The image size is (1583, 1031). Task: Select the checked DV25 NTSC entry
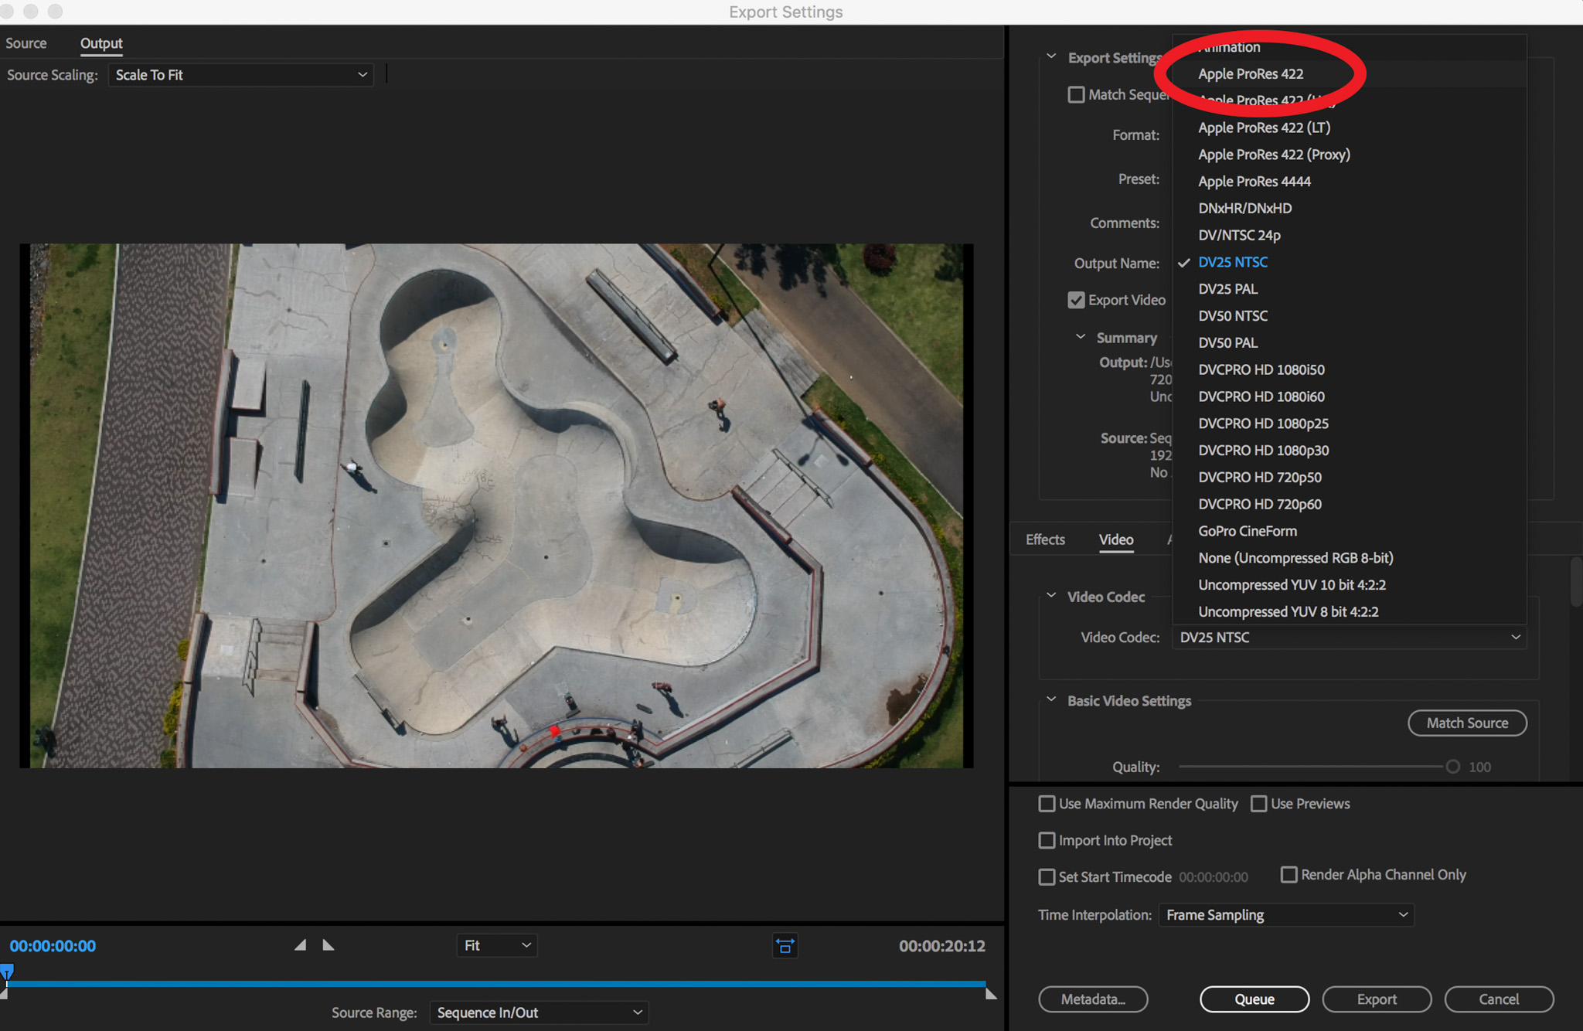(x=1349, y=262)
